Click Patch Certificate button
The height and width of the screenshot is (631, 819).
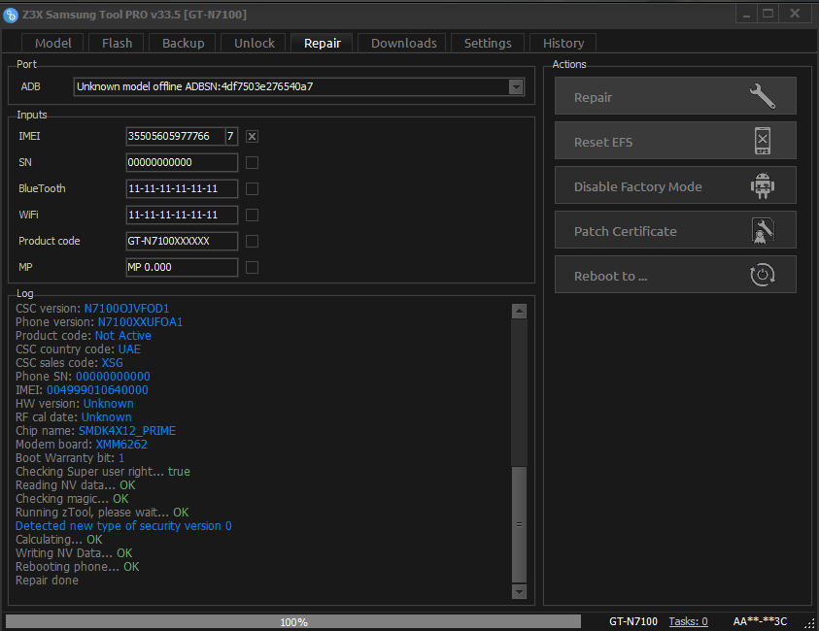675,230
